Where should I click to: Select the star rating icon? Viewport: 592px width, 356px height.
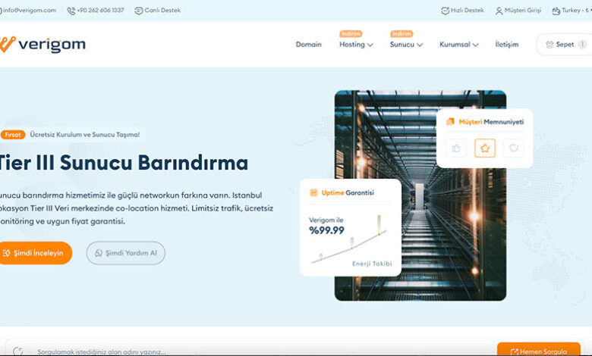pyautogui.click(x=485, y=148)
